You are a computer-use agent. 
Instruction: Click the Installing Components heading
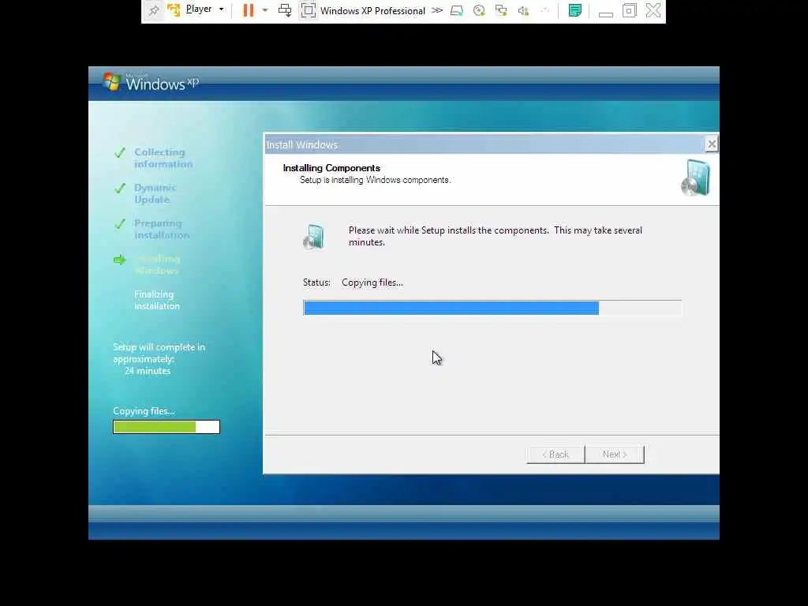(331, 168)
